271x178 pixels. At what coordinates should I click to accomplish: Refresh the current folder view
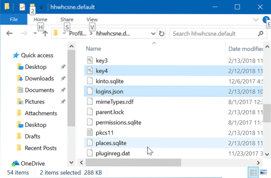[x=162, y=33]
